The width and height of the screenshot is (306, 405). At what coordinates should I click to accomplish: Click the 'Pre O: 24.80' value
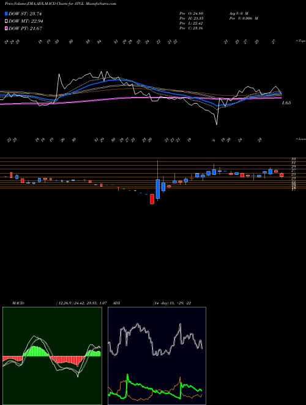191,13
